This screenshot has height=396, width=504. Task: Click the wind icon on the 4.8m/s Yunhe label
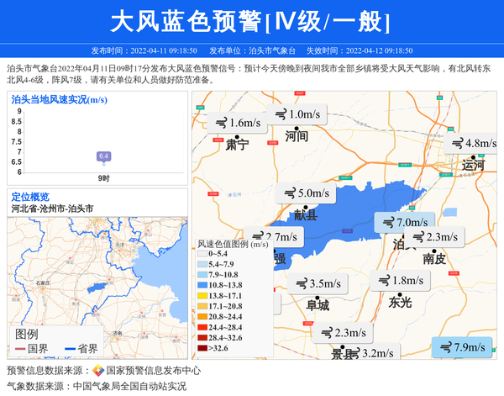[457, 144]
